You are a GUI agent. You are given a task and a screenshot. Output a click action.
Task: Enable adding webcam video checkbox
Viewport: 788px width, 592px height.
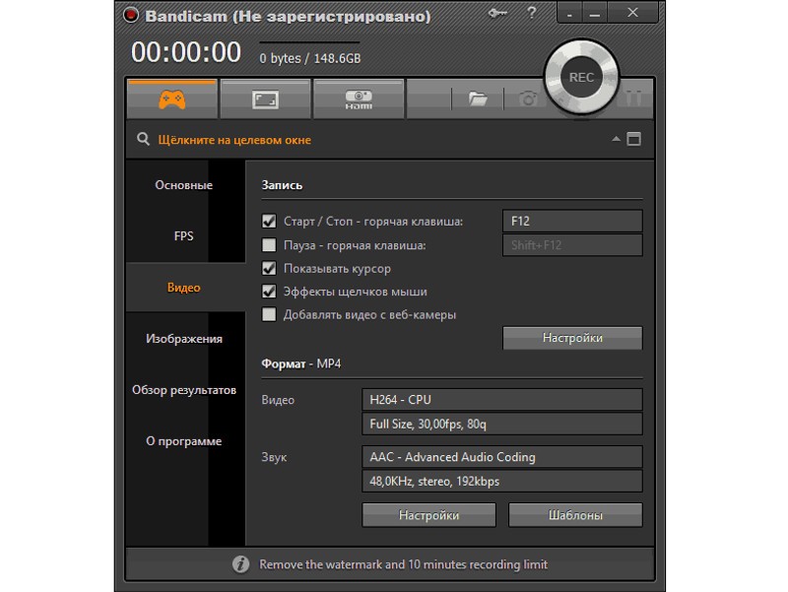[x=269, y=314]
